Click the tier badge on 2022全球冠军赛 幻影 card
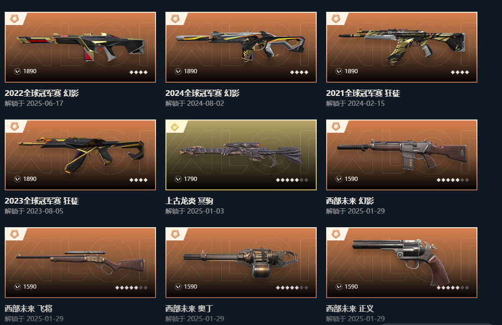This screenshot has width=502, height=325. pos(14,19)
